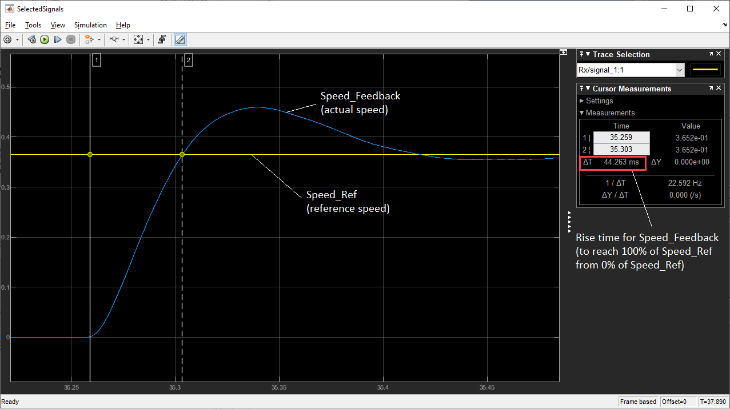Open the Simulation menu
This screenshot has height=409, width=730.
tap(90, 25)
